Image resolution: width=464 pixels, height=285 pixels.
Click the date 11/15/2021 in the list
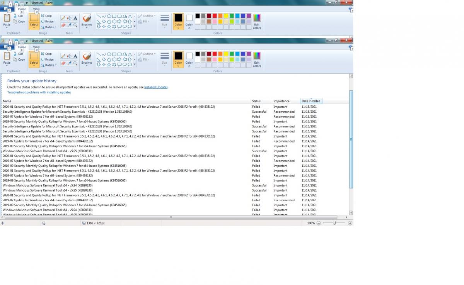(309, 131)
